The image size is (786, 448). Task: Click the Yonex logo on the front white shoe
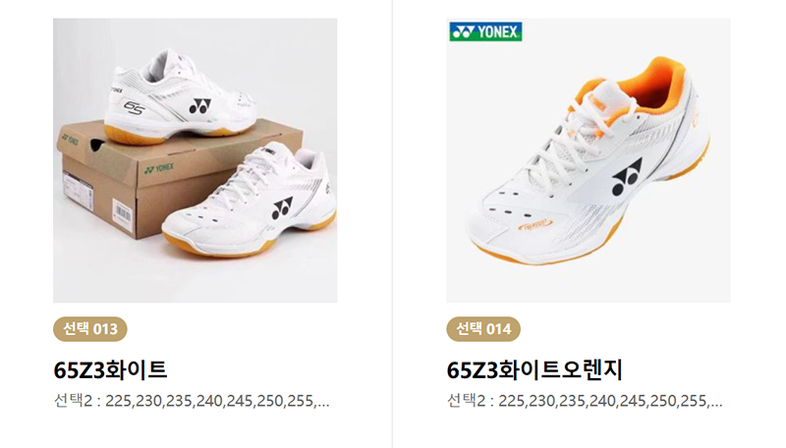282,207
